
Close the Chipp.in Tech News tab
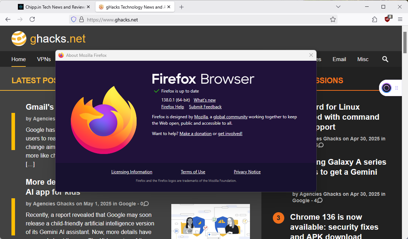88,7
